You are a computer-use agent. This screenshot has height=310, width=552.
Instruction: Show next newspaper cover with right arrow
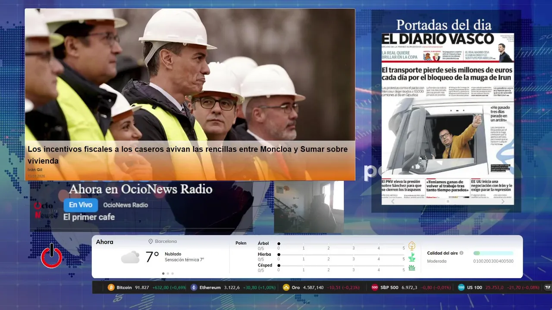click(x=503, y=201)
